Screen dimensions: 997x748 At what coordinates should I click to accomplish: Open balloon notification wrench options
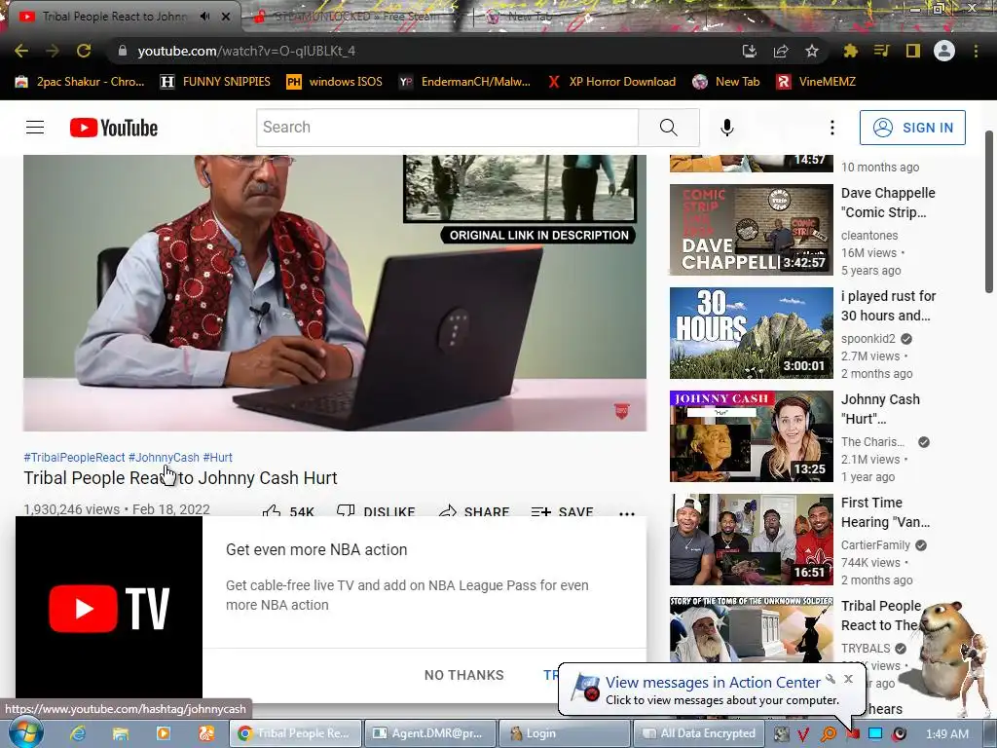[x=831, y=679]
